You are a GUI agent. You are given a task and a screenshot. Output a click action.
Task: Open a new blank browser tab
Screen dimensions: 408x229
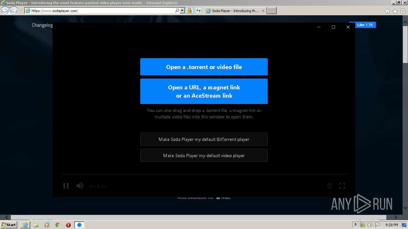(272, 10)
